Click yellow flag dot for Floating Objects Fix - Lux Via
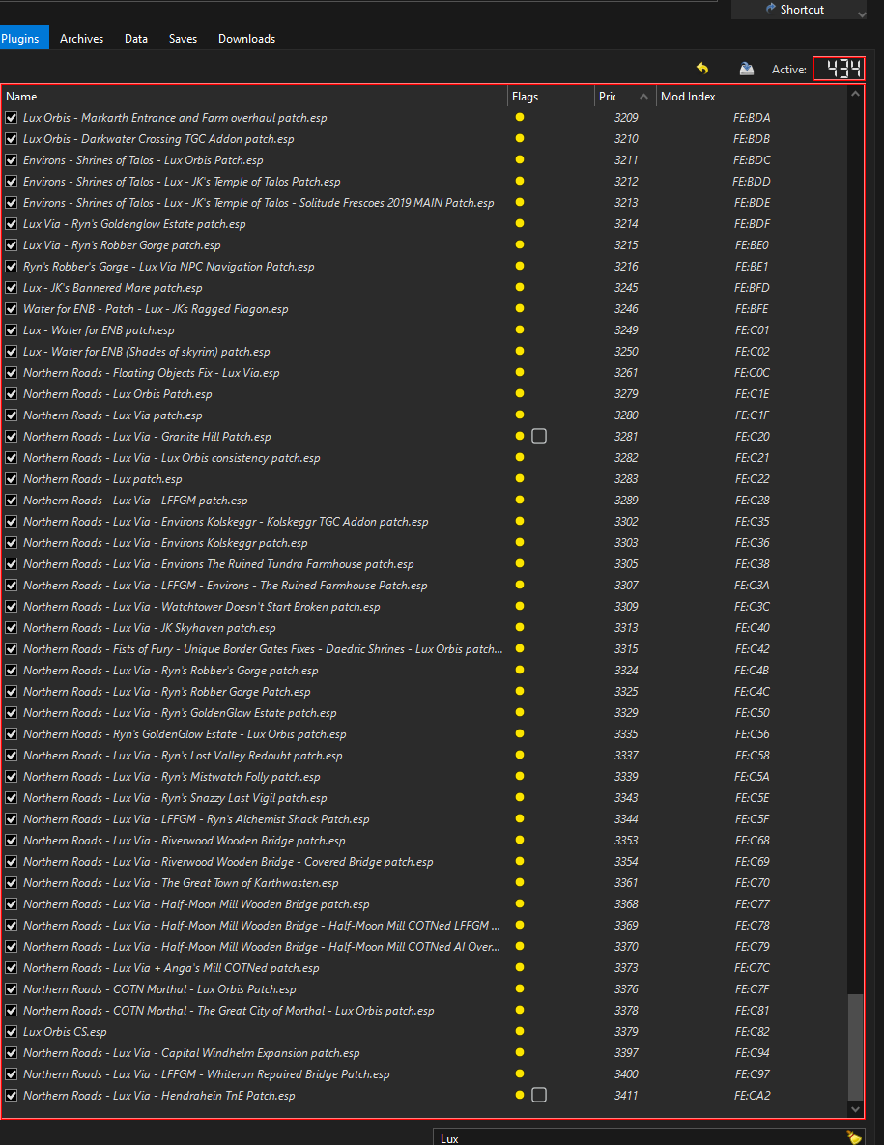The width and height of the screenshot is (884, 1145). 520,372
